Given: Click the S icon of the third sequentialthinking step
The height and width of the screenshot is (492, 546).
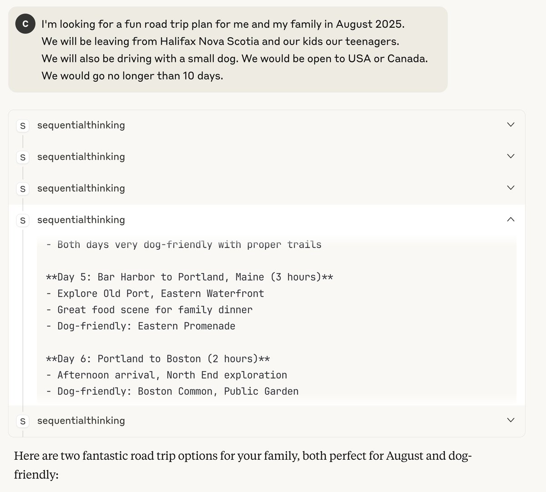Looking at the screenshot, I should (x=23, y=189).
